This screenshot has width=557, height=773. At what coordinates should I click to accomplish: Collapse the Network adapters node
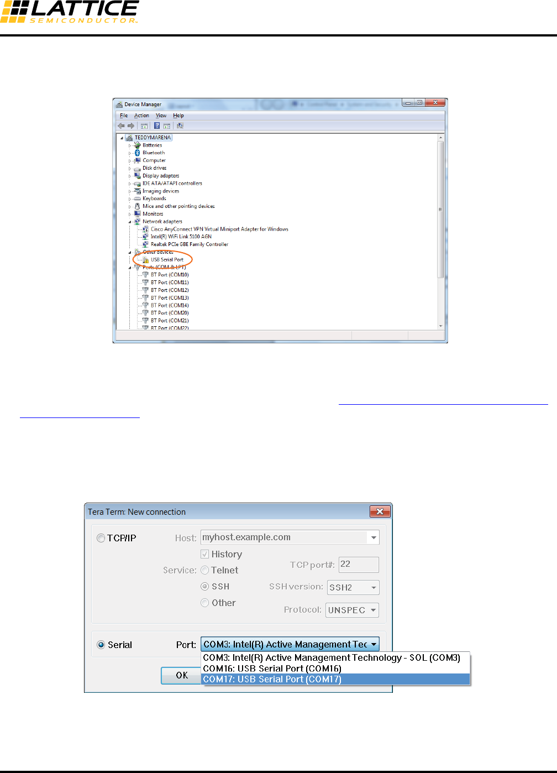[130, 222]
